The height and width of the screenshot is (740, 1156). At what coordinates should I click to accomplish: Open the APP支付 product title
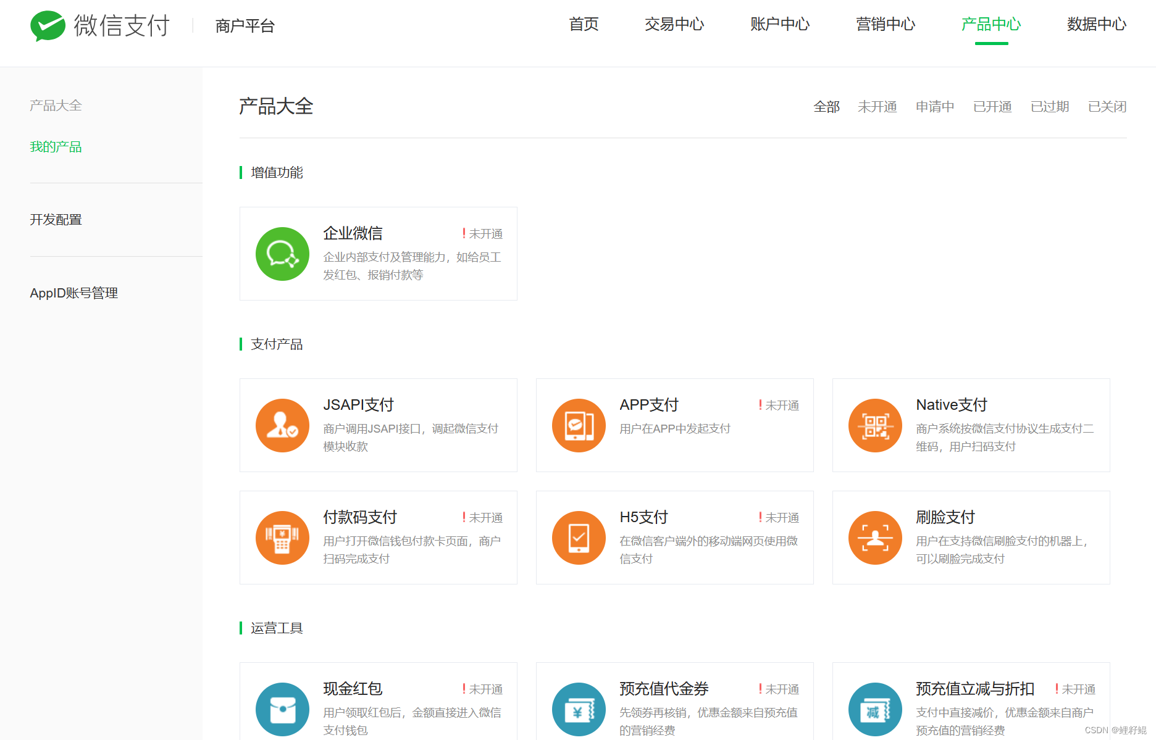649,405
